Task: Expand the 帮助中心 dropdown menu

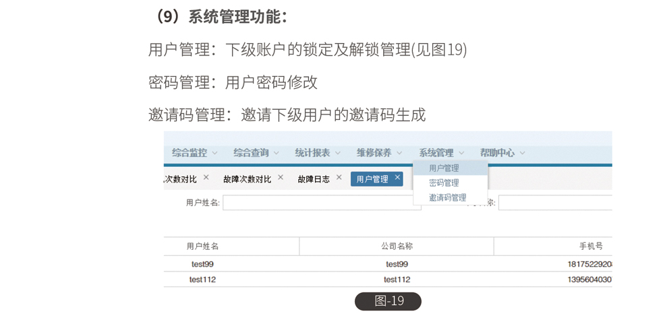Action: coord(502,153)
